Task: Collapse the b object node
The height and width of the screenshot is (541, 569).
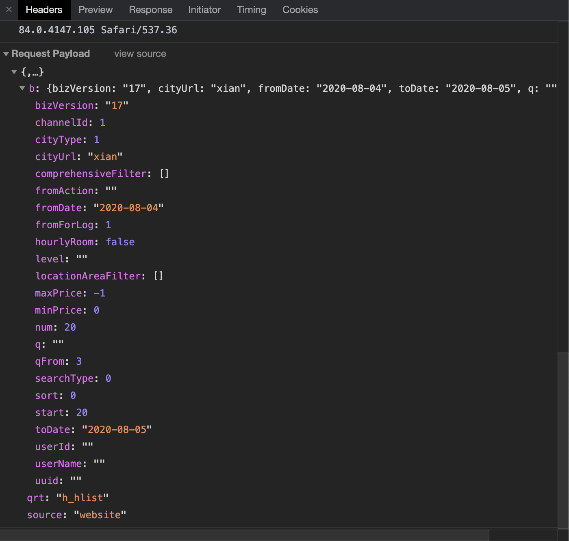Action: point(22,88)
